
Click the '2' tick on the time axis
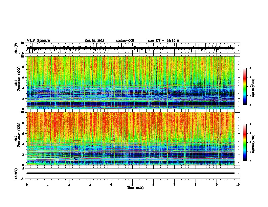pyautogui.click(x=69, y=185)
